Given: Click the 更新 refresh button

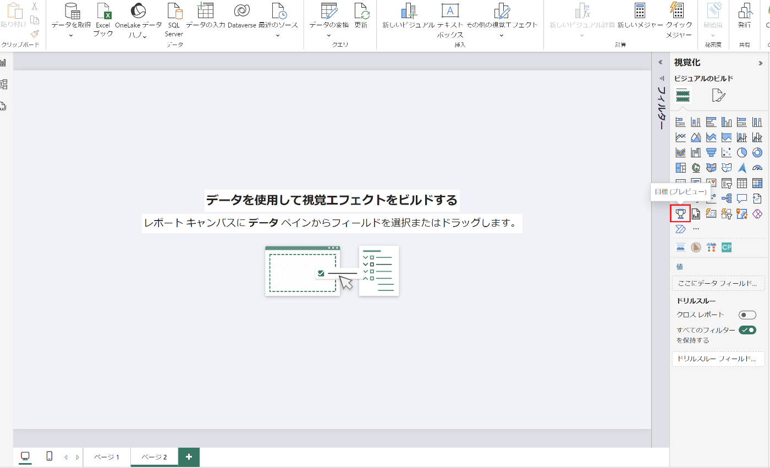Looking at the screenshot, I should pyautogui.click(x=361, y=15).
